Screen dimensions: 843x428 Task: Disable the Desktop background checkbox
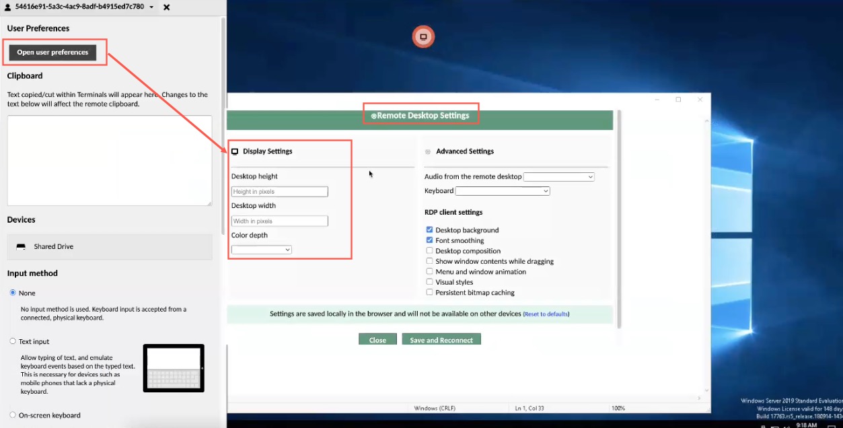tap(430, 230)
